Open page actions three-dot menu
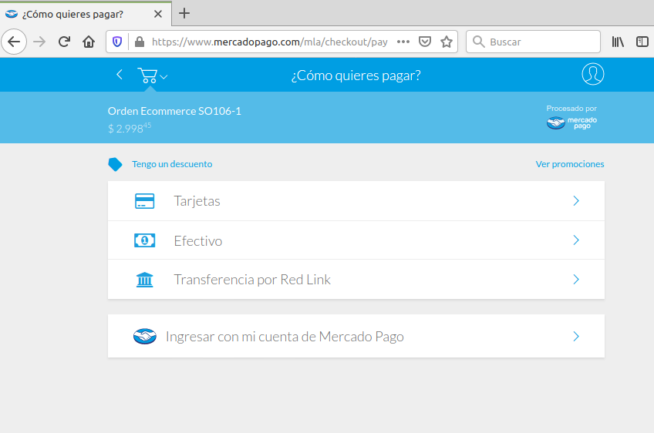 [x=403, y=42]
